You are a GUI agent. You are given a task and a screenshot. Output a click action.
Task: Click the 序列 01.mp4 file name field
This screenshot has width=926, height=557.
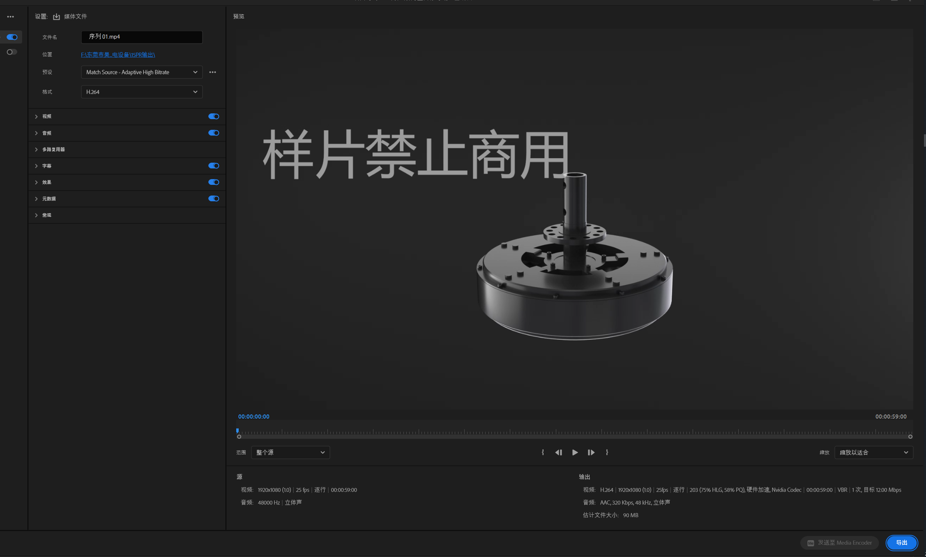pyautogui.click(x=141, y=37)
